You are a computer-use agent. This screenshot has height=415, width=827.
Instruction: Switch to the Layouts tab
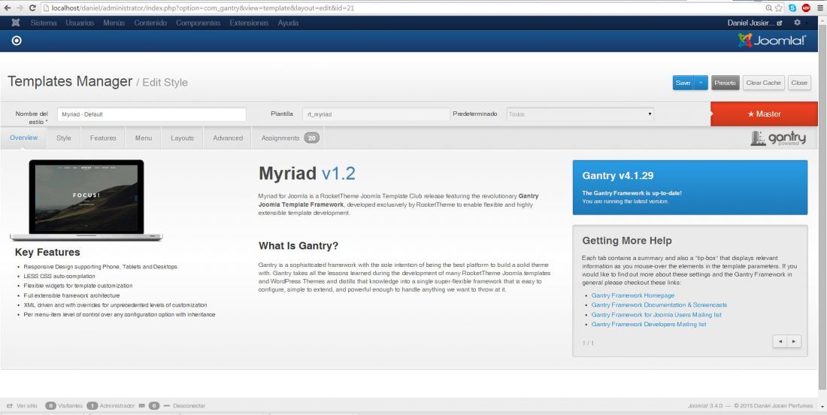pyautogui.click(x=183, y=138)
